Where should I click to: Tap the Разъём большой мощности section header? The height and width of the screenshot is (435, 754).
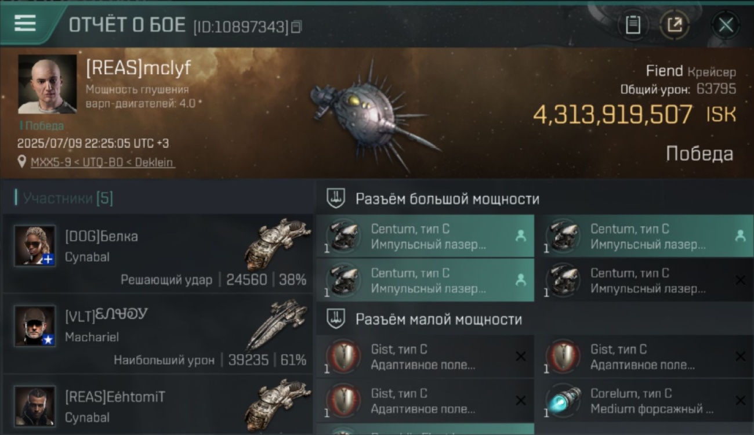point(447,199)
